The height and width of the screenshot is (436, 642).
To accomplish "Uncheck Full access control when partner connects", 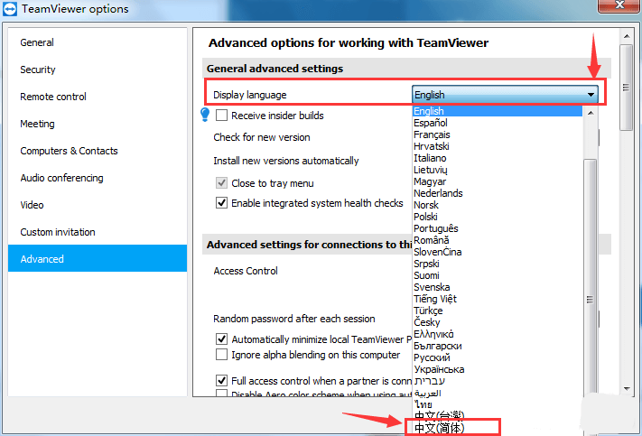I will 221,380.
